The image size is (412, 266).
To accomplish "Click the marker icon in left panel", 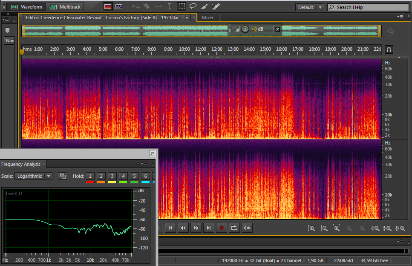I will pyautogui.click(x=8, y=31).
